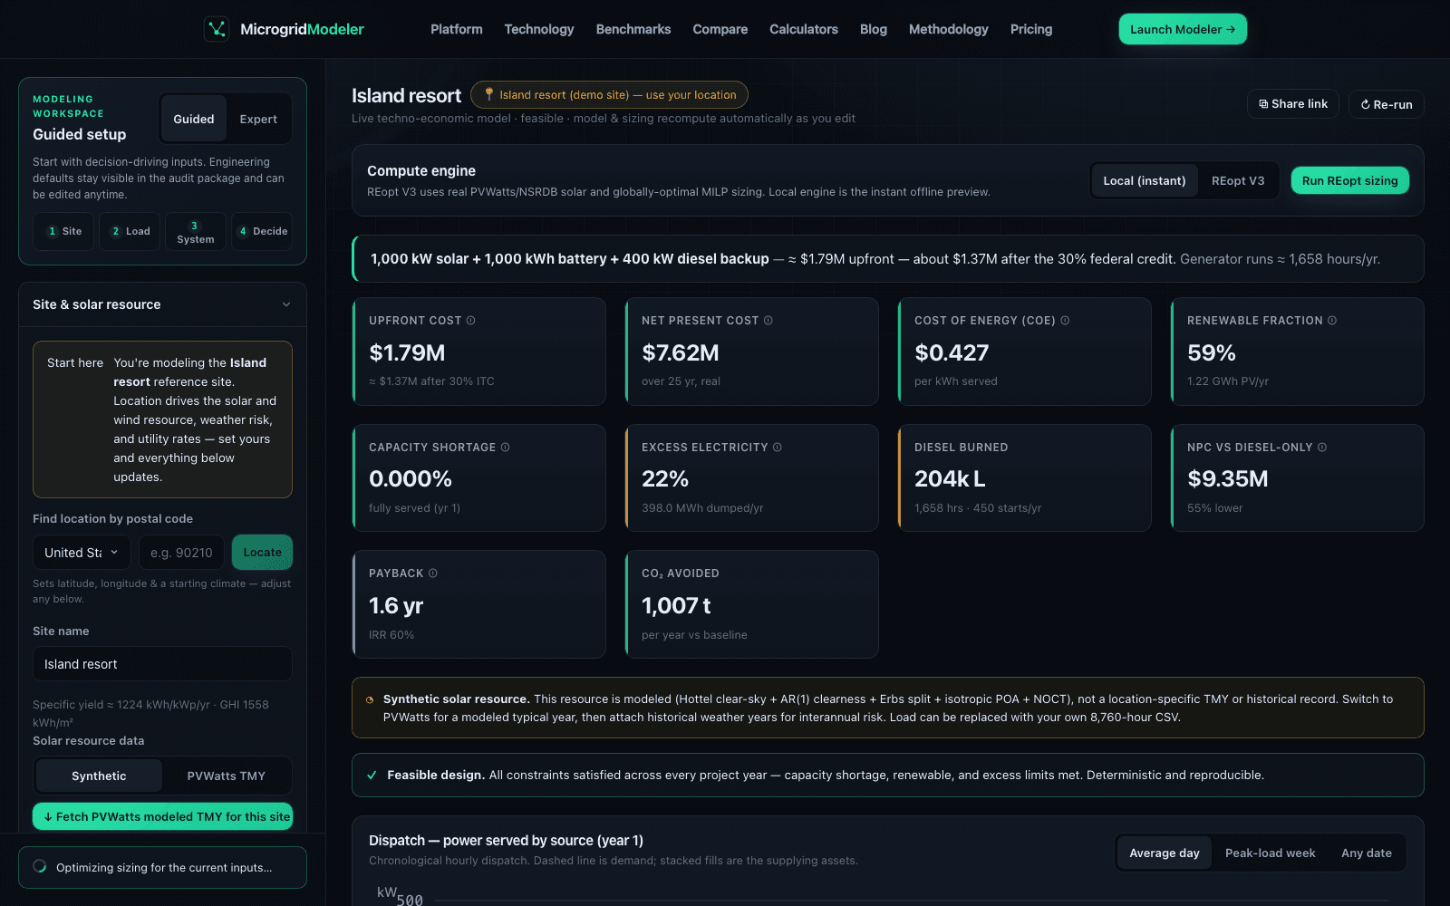Collapse the Site & solar resource section
The height and width of the screenshot is (906, 1450).
click(x=162, y=304)
